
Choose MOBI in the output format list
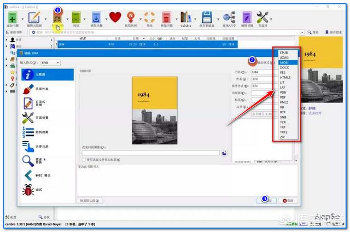tap(288, 62)
